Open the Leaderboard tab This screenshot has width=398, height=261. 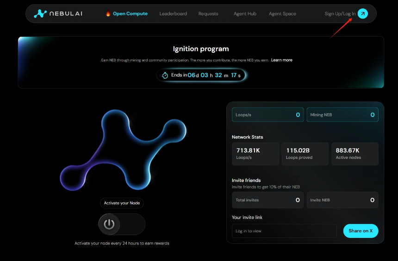(173, 14)
